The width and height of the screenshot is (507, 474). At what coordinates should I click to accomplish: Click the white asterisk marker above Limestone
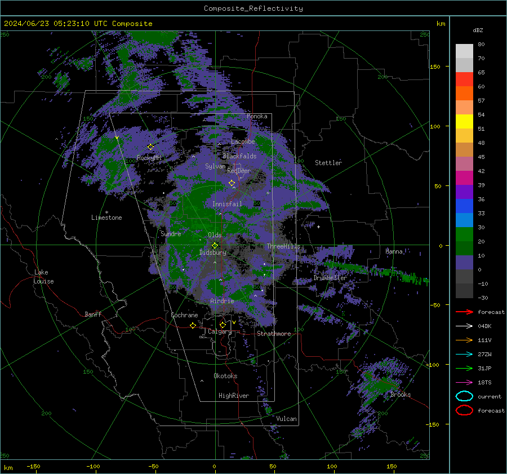tap(106, 212)
